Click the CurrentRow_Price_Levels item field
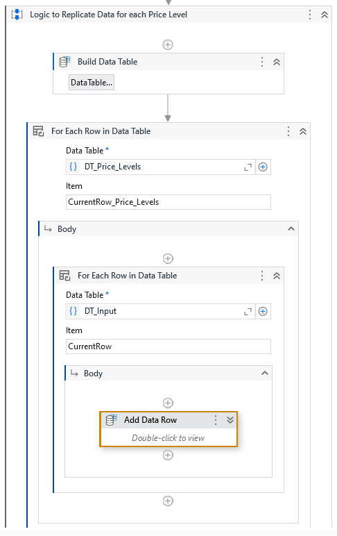The width and height of the screenshot is (337, 536). (x=168, y=202)
